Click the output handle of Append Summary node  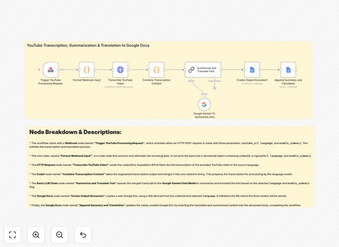pyautogui.click(x=296, y=70)
